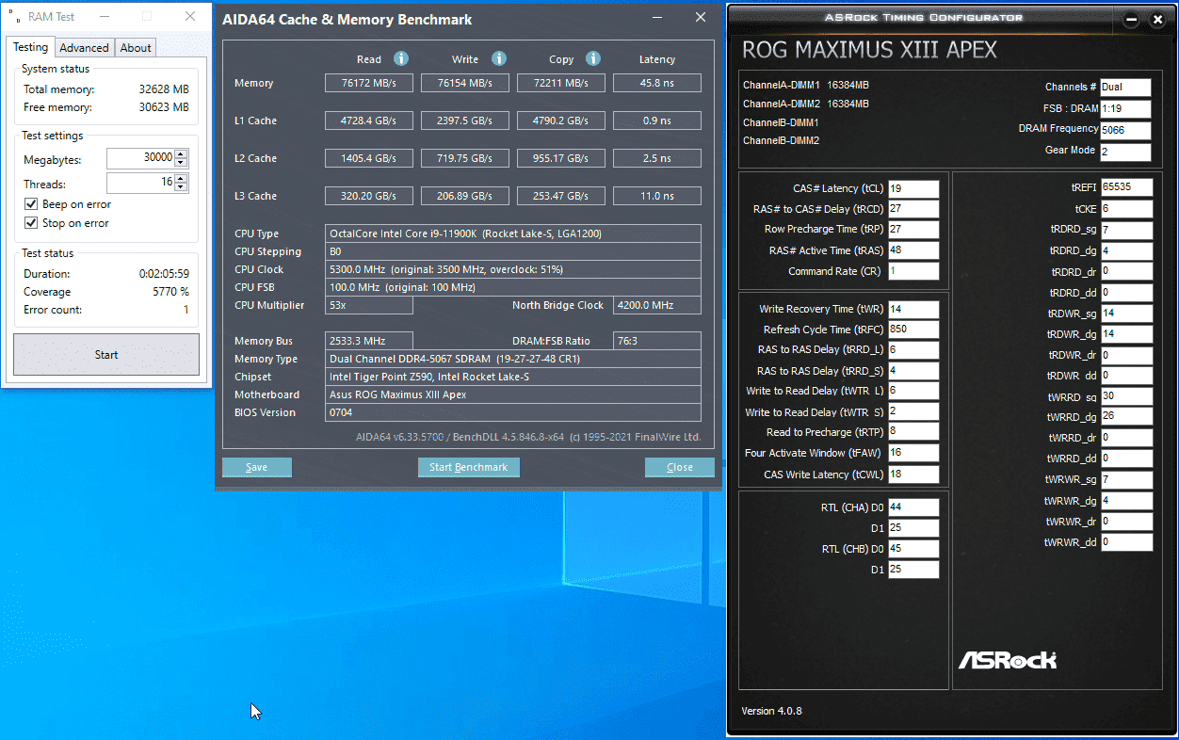
Task: Click the Refresh Cycle Time (tRFC) field
Action: (x=913, y=330)
